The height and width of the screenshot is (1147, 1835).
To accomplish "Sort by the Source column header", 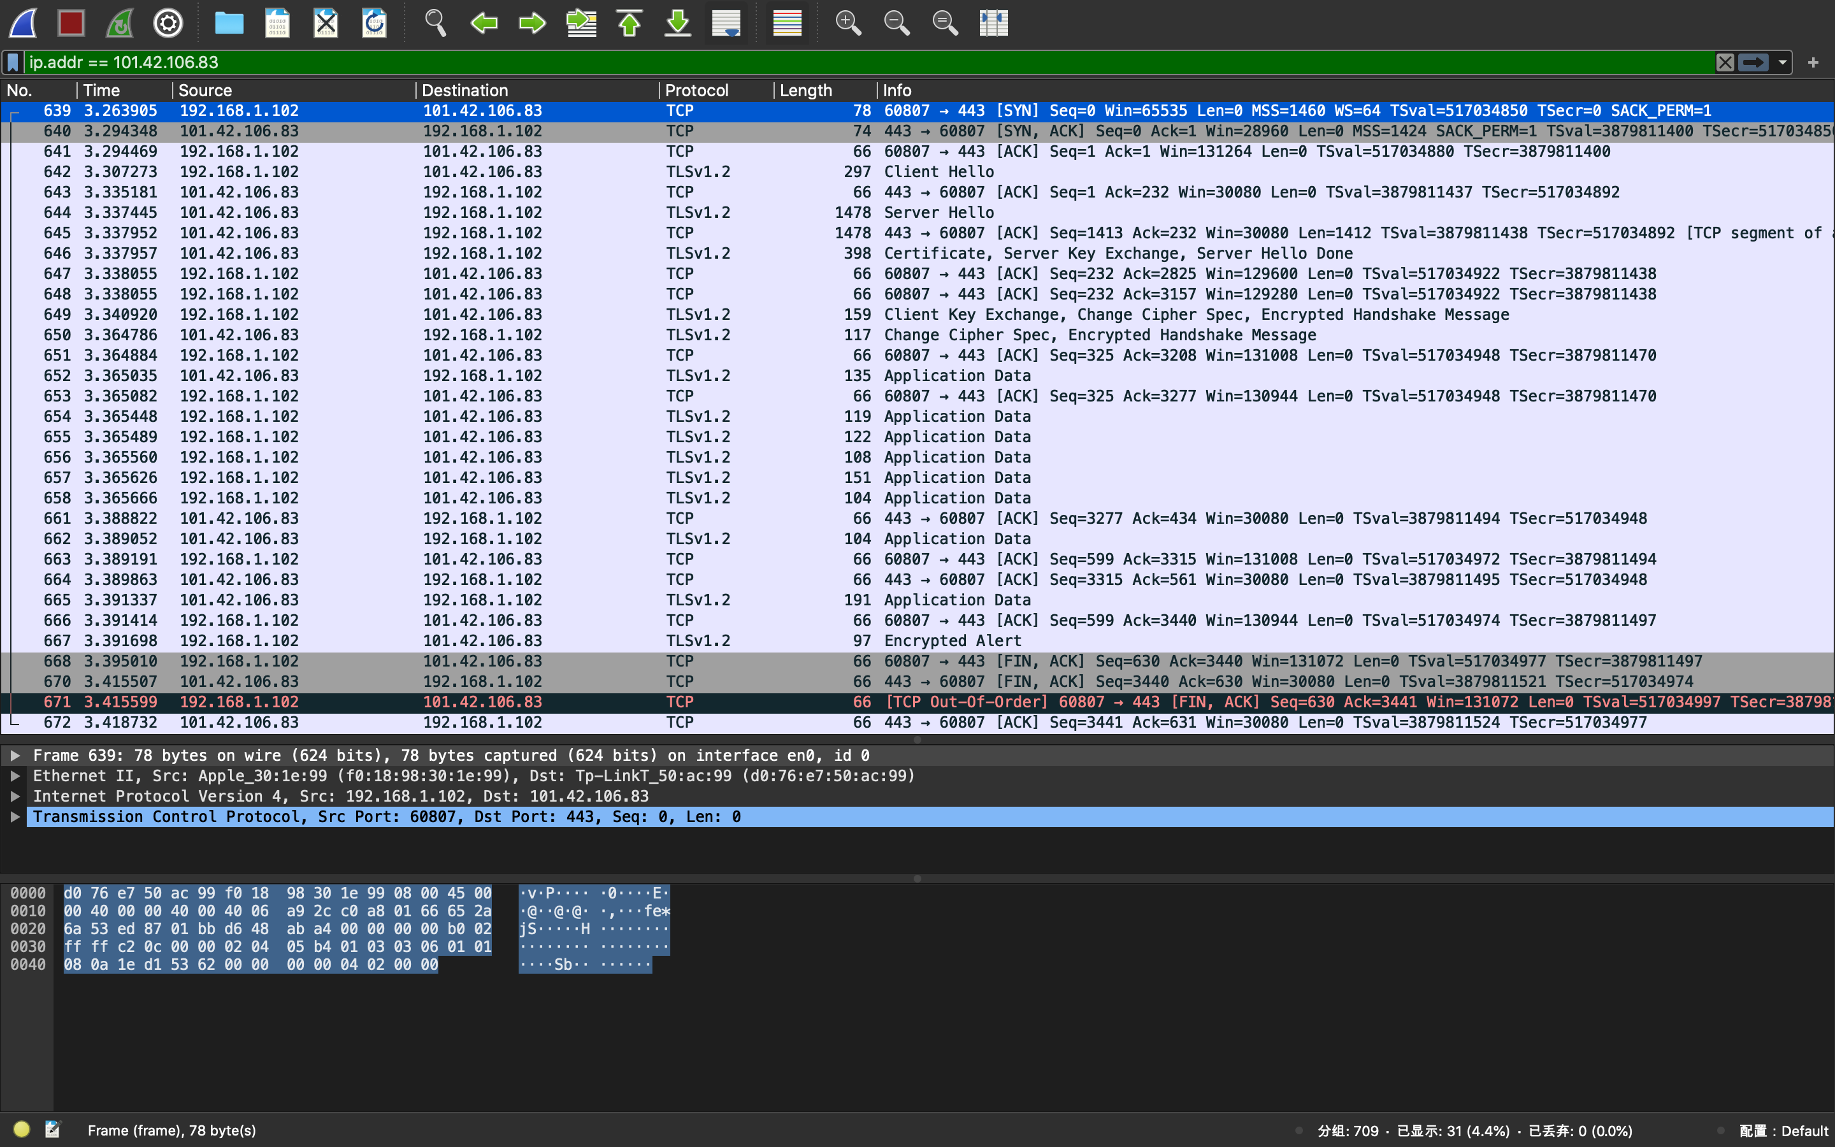I will click(x=294, y=90).
